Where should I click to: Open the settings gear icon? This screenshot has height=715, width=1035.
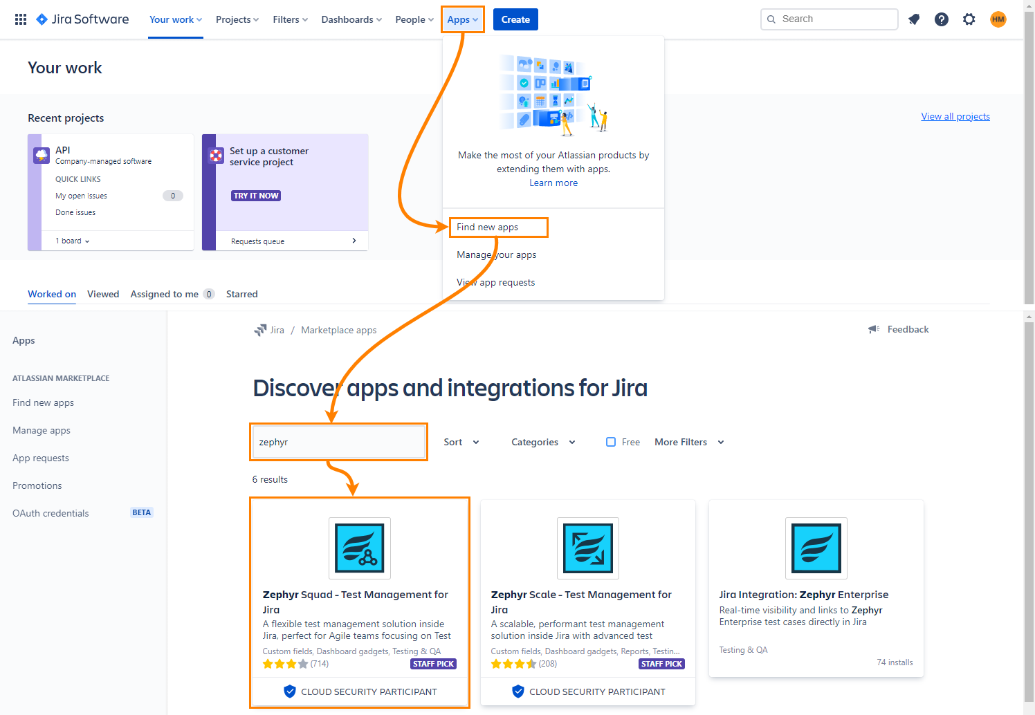pyautogui.click(x=969, y=19)
